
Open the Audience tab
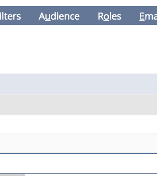point(59,16)
